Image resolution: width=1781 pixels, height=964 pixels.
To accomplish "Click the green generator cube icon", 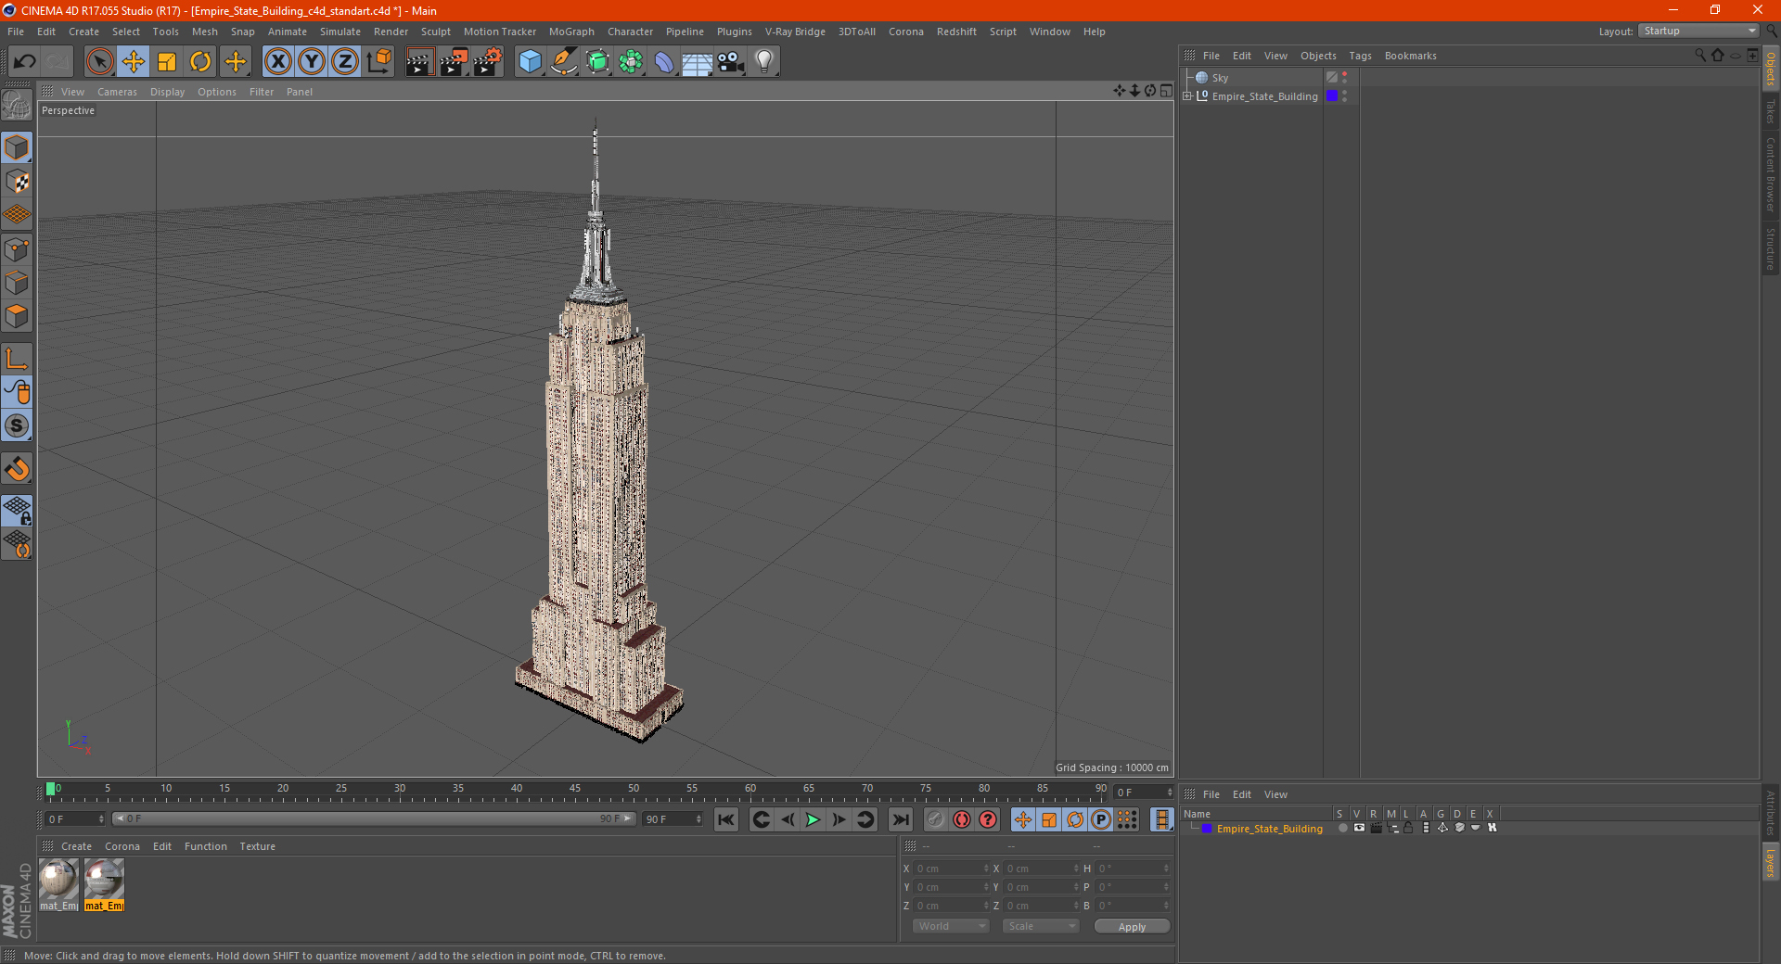I will click(x=597, y=62).
